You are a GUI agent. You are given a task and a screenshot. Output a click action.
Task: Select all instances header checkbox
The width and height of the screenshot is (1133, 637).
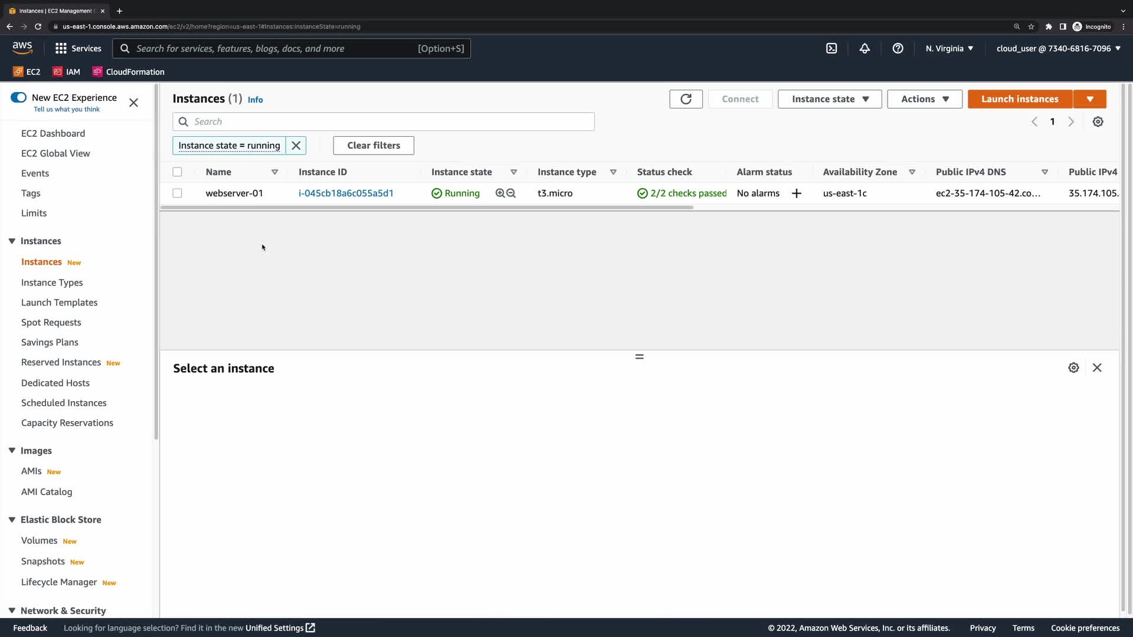(177, 172)
